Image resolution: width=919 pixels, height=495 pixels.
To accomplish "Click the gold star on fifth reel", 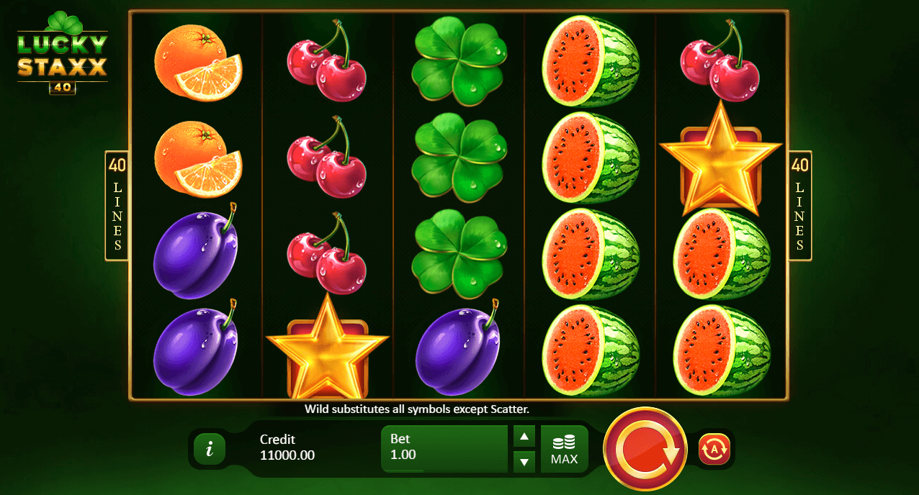I will coord(720,159).
